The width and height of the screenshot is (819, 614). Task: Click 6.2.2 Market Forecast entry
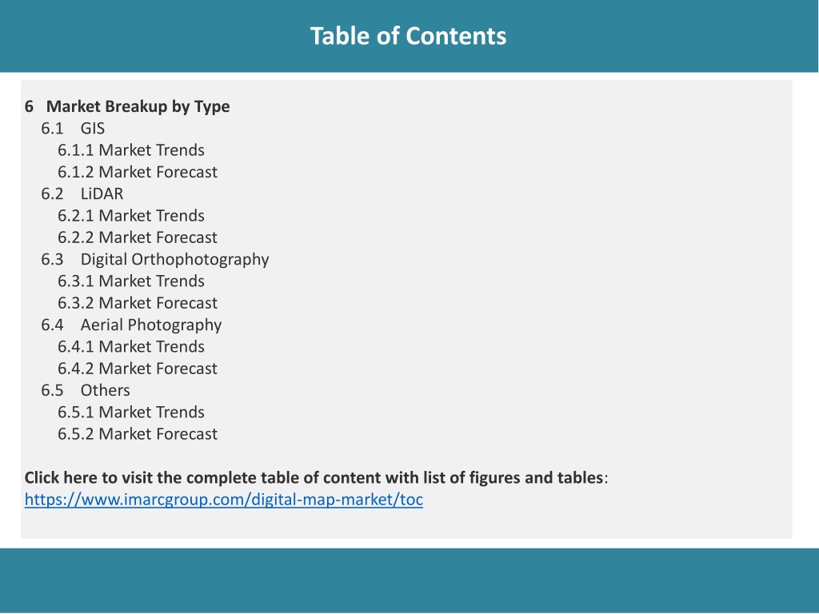click(x=138, y=237)
